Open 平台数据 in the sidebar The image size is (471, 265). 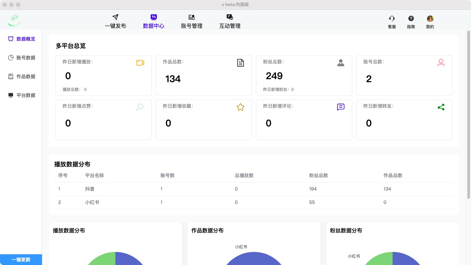[x=22, y=95]
